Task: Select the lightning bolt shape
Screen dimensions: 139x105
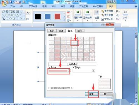Action: pyautogui.click(x=18, y=19)
